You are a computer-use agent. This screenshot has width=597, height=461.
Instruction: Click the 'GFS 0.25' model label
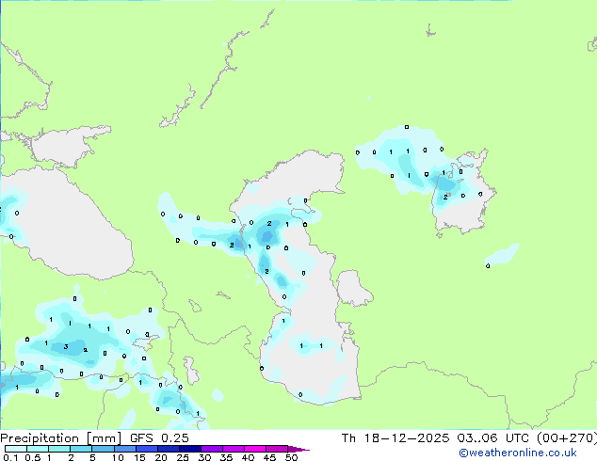[x=159, y=438]
